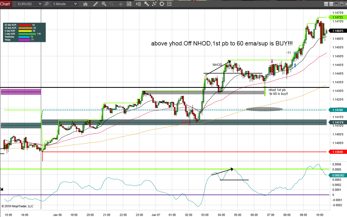Select the purple rectangle zone drawing

click(21, 92)
